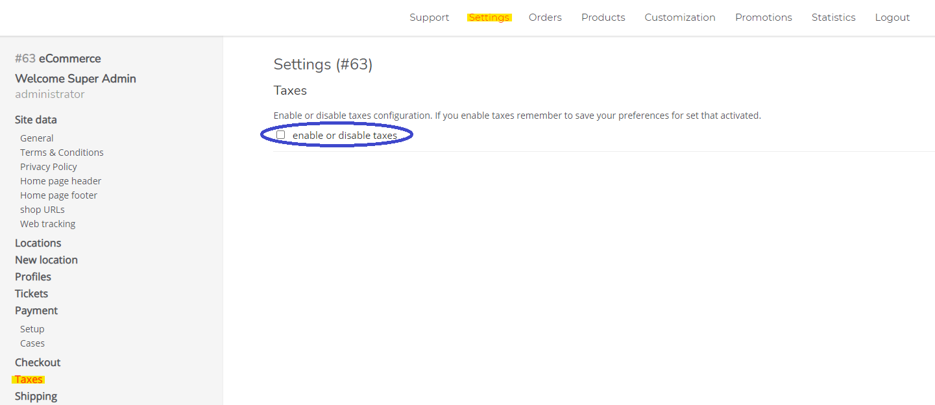Image resolution: width=935 pixels, height=405 pixels.
Task: Log out via the Logout link
Action: [x=892, y=18]
